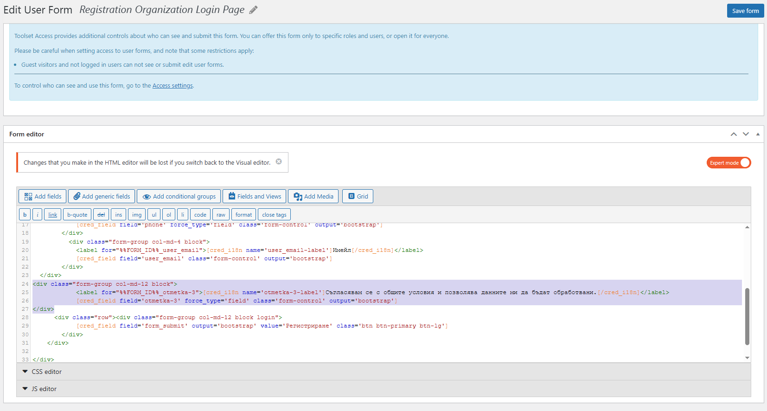
Task: Click Add Media button
Action: pos(313,196)
